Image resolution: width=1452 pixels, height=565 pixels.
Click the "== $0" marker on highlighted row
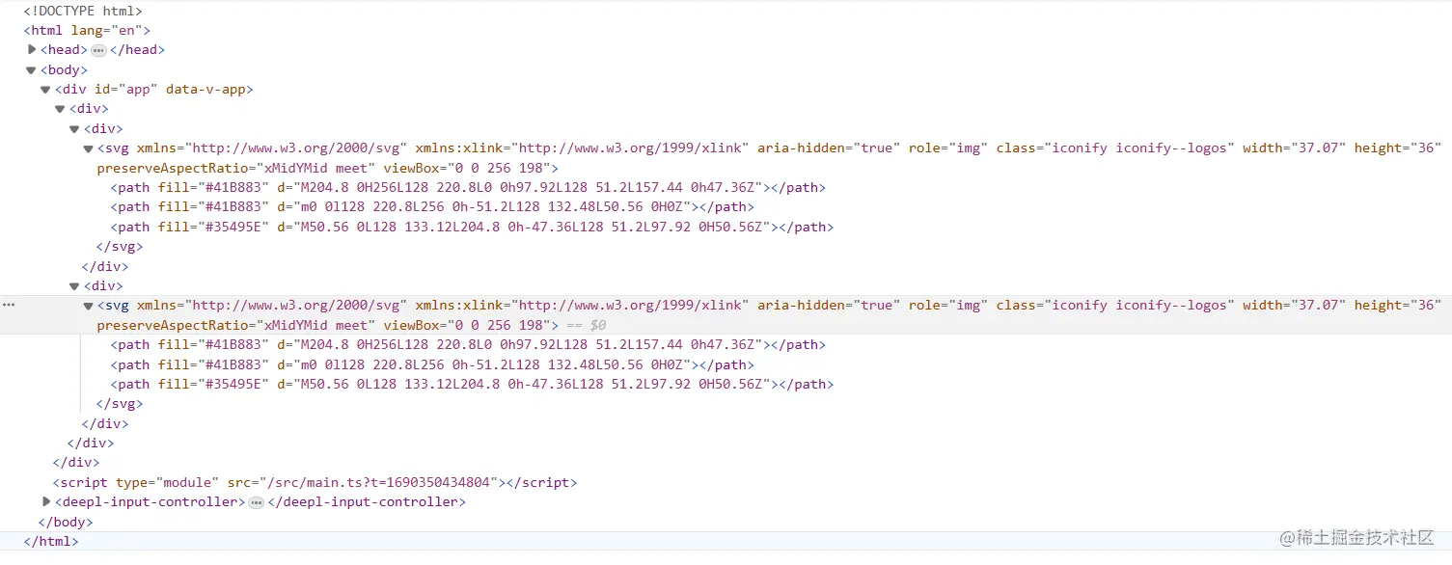pyautogui.click(x=586, y=325)
